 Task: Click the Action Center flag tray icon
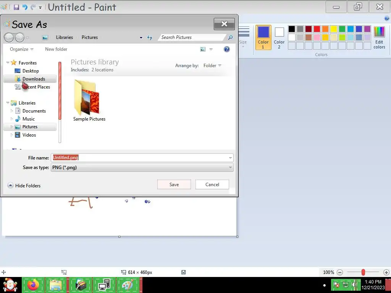336,285
